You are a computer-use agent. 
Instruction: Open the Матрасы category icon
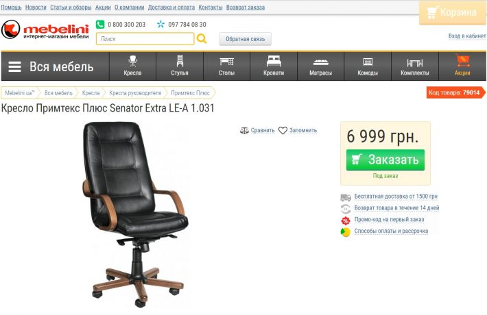coord(320,62)
